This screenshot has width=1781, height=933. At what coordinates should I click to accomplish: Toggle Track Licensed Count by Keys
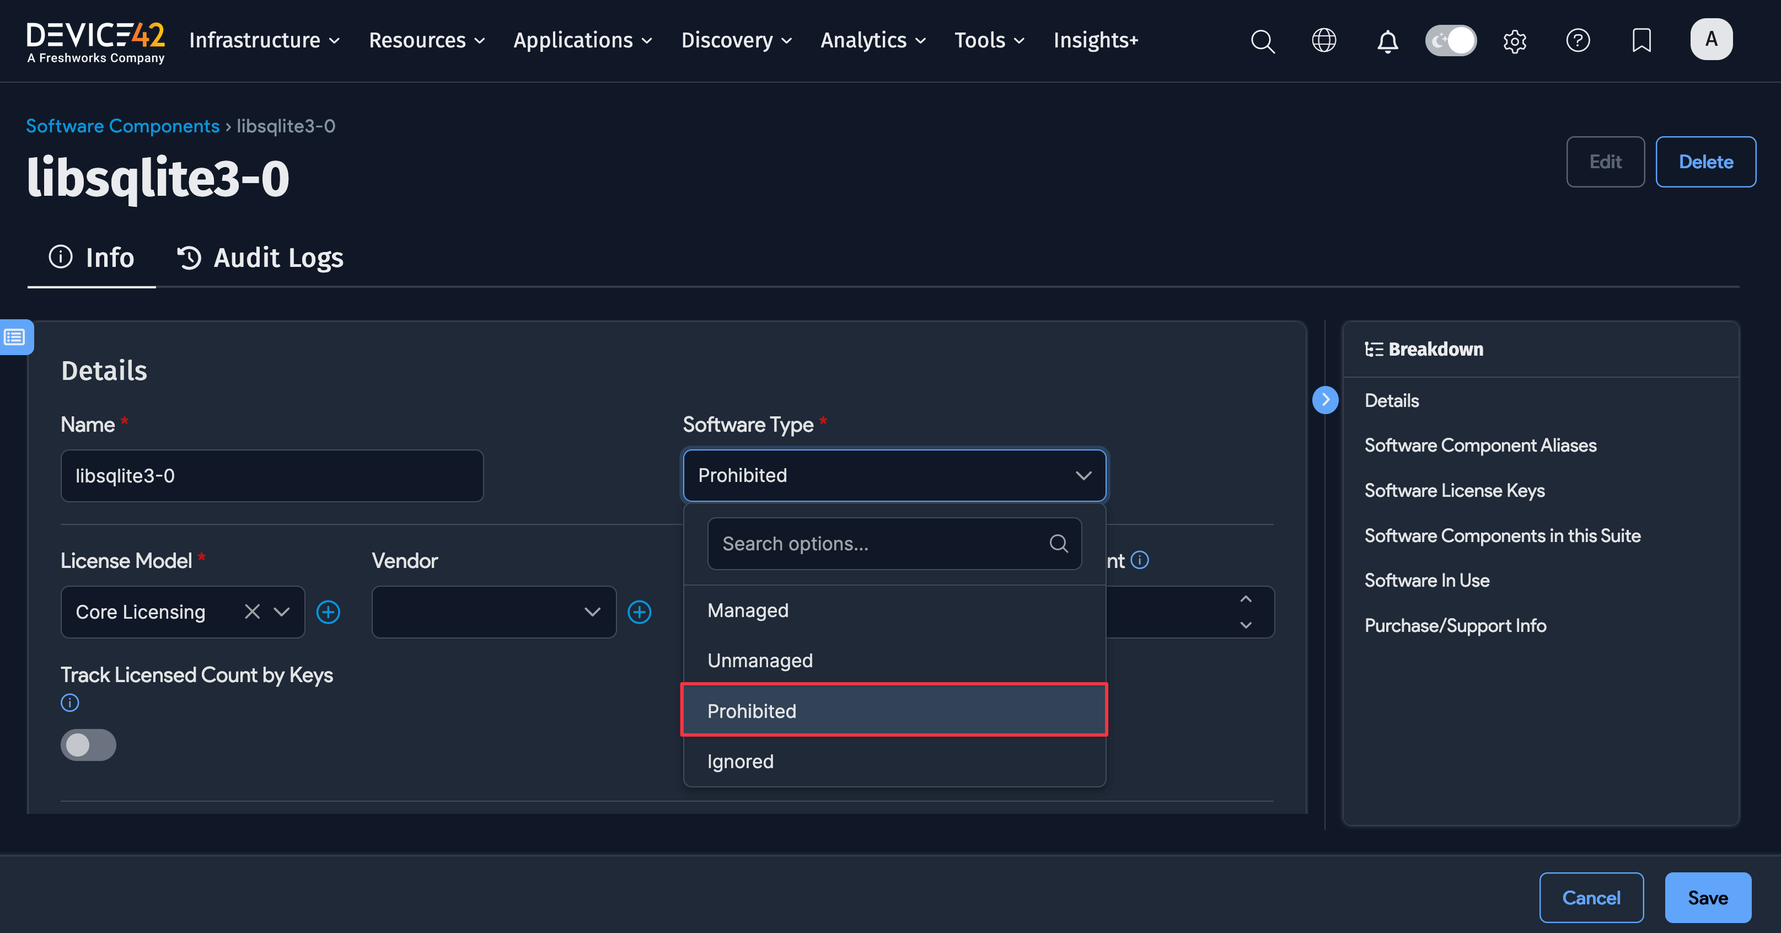[x=88, y=745]
